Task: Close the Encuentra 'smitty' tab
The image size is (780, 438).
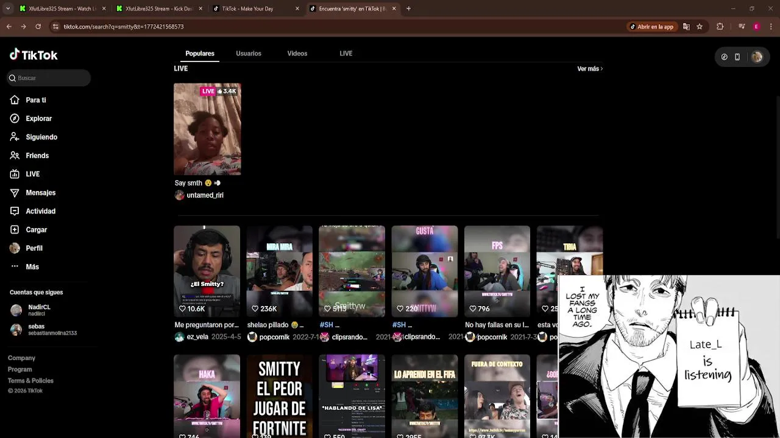Action: [394, 9]
